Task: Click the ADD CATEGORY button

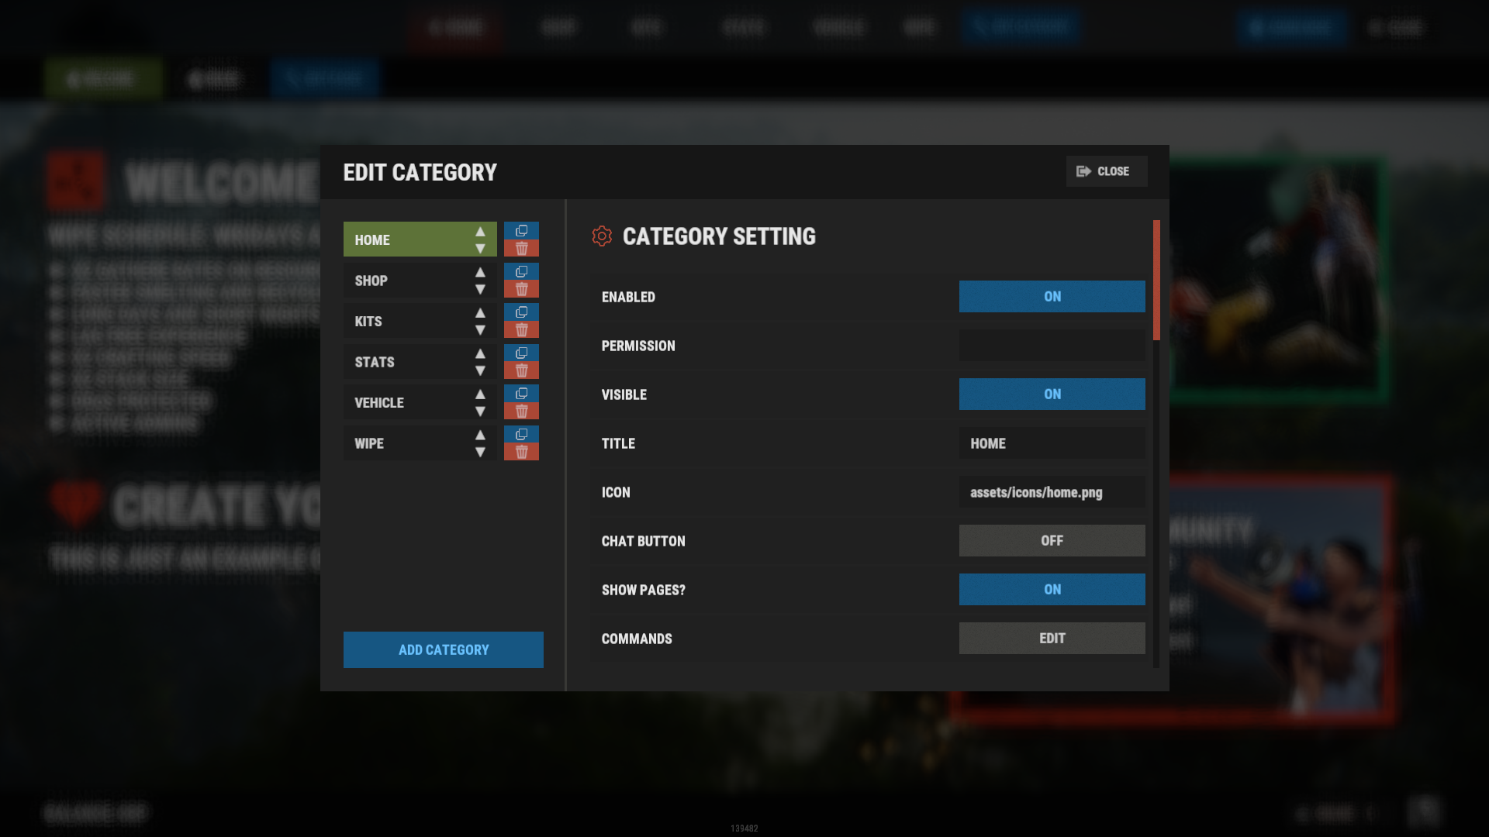Action: click(444, 649)
